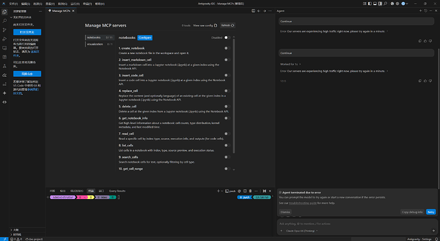Split the editor layout icon
The image size is (440, 241).
(x=253, y=11)
